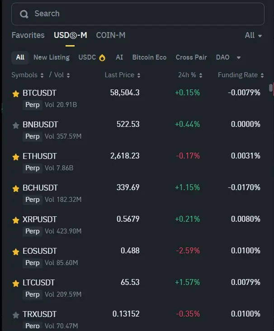Click the list scrollbar thumb

coord(271,88)
